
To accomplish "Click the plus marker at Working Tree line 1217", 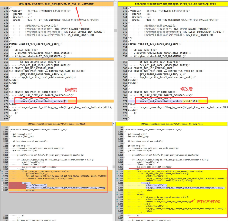I will [x=117, y=171].
